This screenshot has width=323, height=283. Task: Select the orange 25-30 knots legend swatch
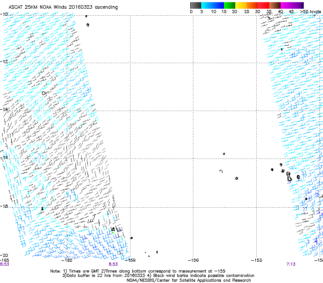[252, 5]
